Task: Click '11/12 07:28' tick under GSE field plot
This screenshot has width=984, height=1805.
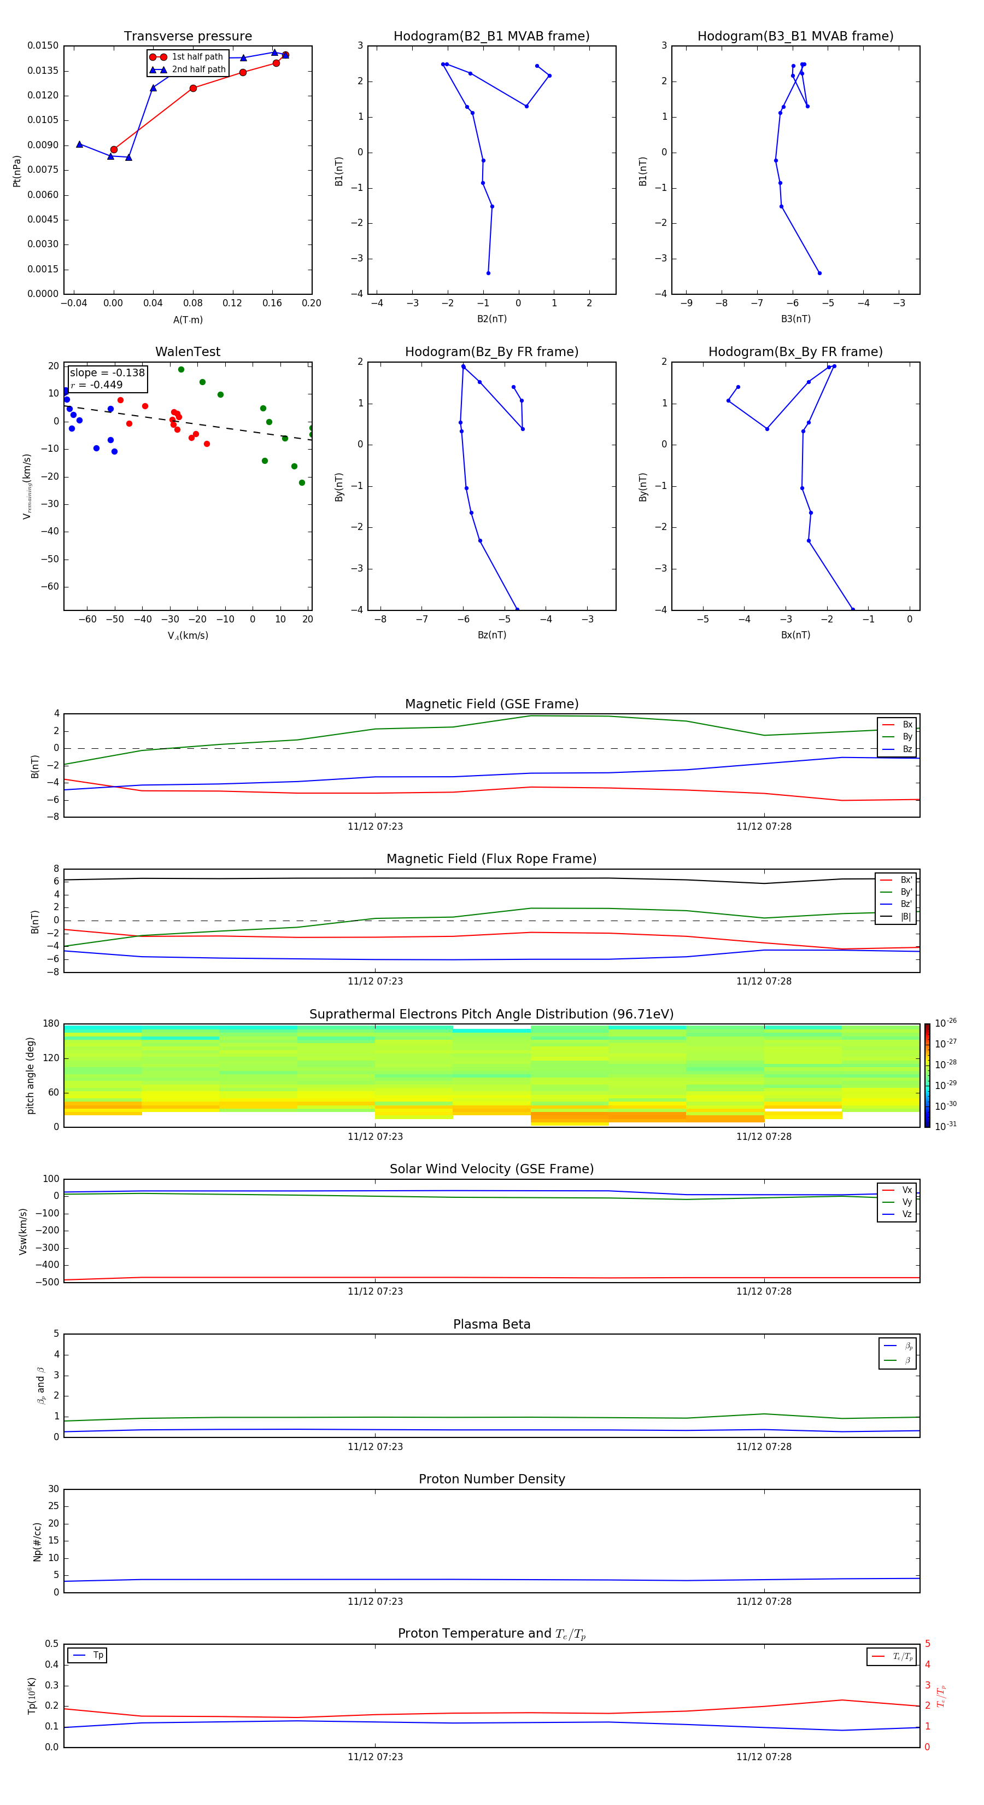Action: tap(764, 827)
